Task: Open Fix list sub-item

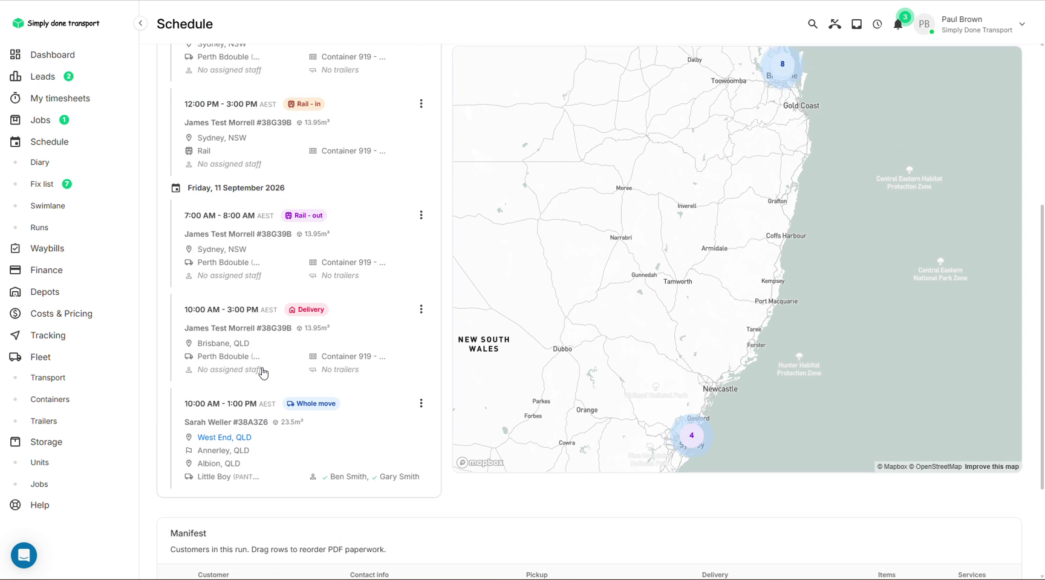Action: 42,184
